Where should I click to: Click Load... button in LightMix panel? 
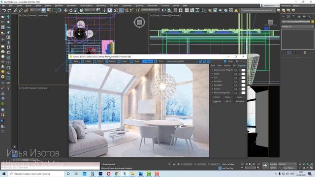[x=240, y=97]
